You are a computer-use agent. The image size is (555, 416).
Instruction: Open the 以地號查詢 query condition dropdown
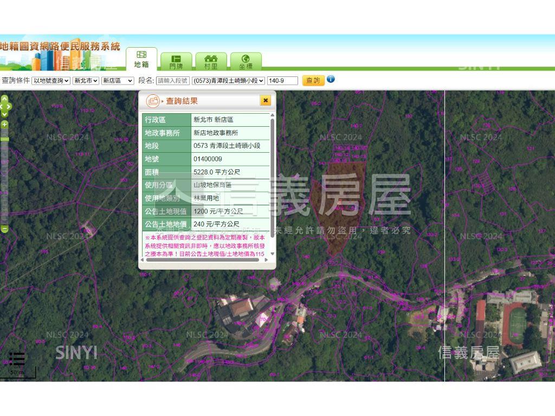tap(51, 81)
